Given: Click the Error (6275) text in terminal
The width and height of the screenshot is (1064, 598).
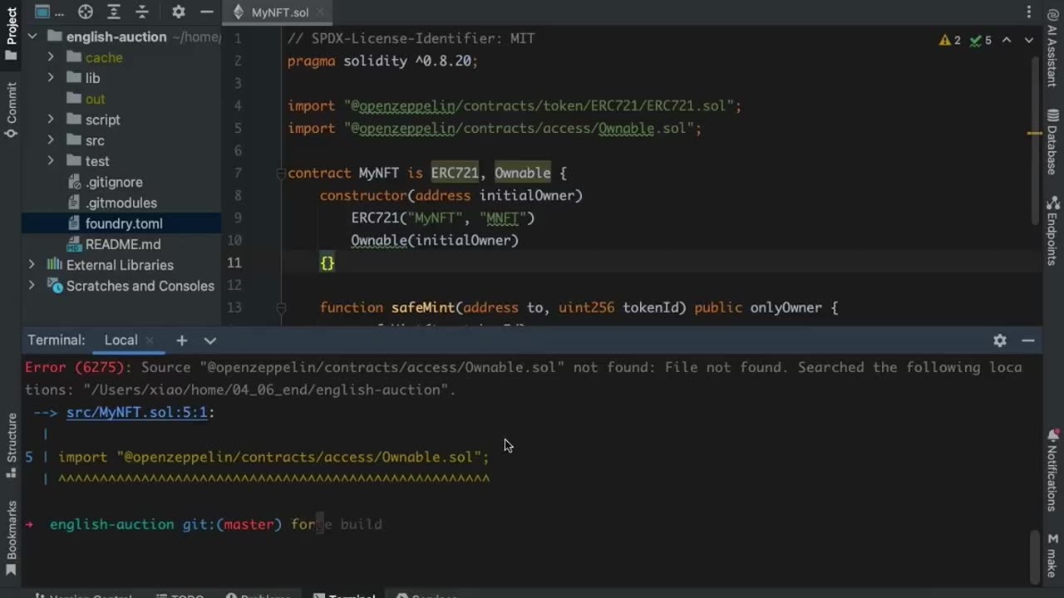Looking at the screenshot, I should coord(75,367).
